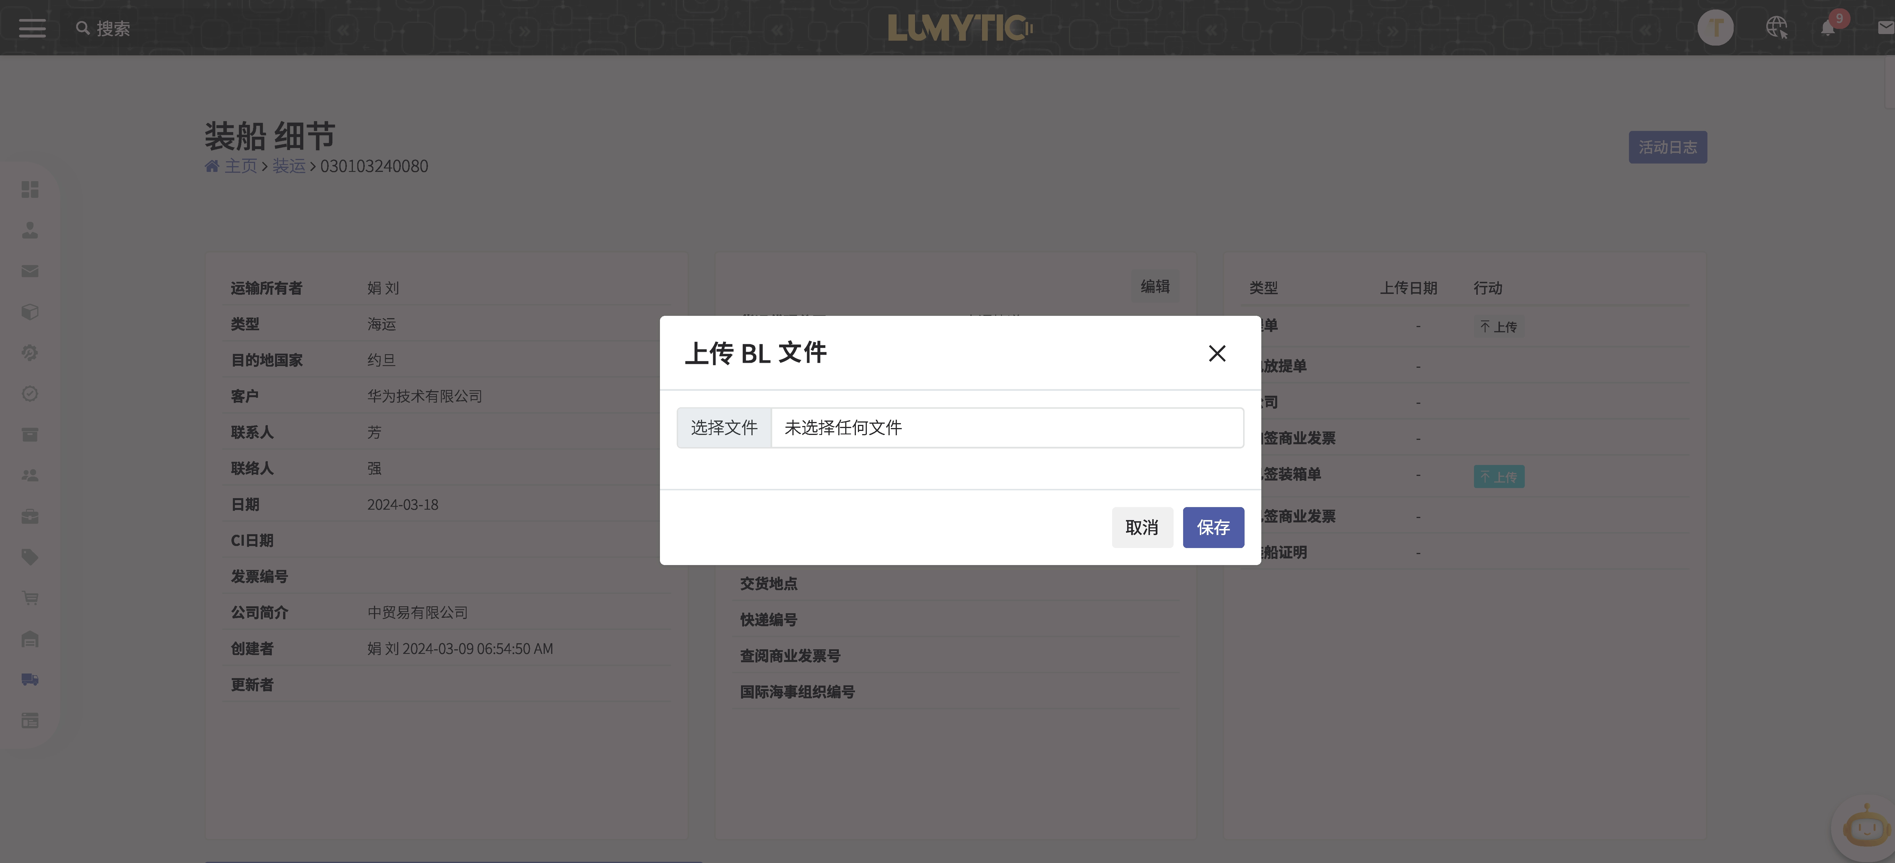This screenshot has height=863, width=1895.
Task: Open the shopping cart sidebar icon
Action: point(29,598)
